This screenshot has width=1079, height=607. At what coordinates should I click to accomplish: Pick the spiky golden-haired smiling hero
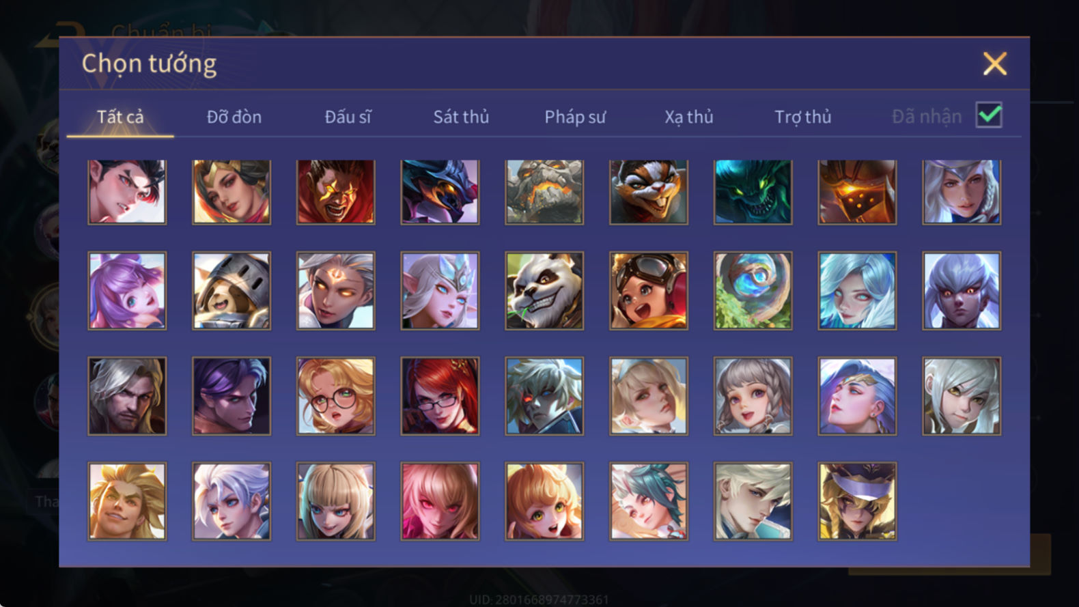click(x=127, y=501)
